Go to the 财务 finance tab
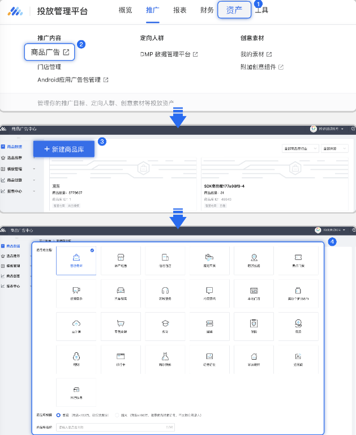This screenshot has width=356, height=435. tap(207, 10)
